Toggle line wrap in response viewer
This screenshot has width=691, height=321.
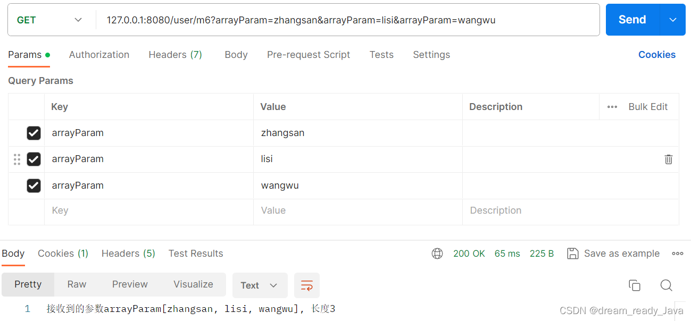(307, 285)
